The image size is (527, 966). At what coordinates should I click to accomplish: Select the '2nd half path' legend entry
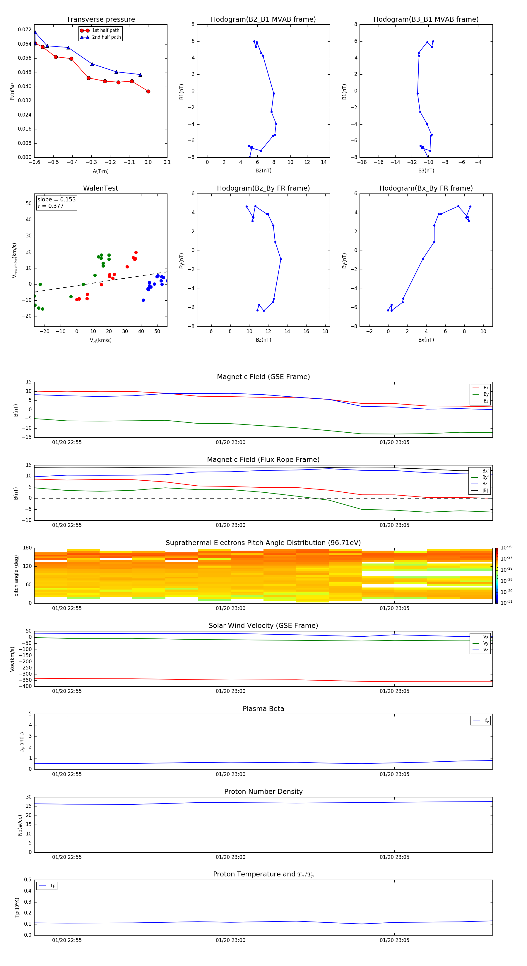click(x=100, y=37)
